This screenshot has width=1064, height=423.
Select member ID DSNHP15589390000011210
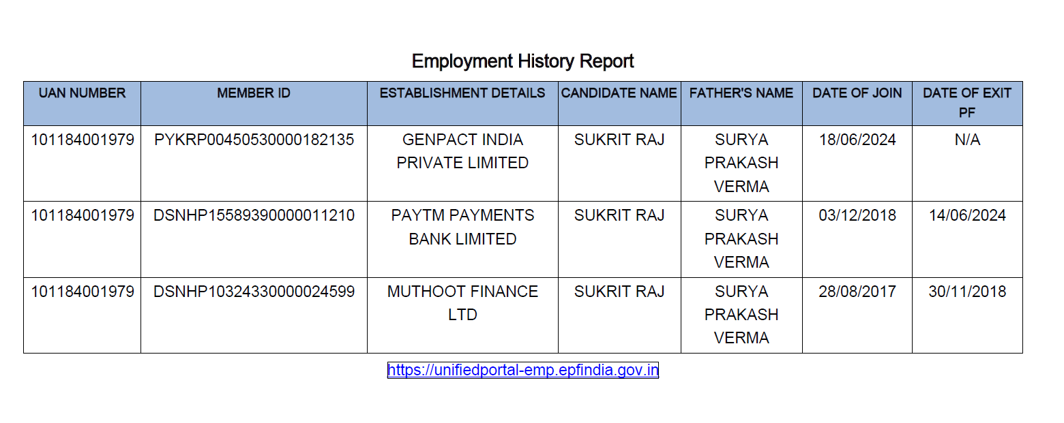254,215
